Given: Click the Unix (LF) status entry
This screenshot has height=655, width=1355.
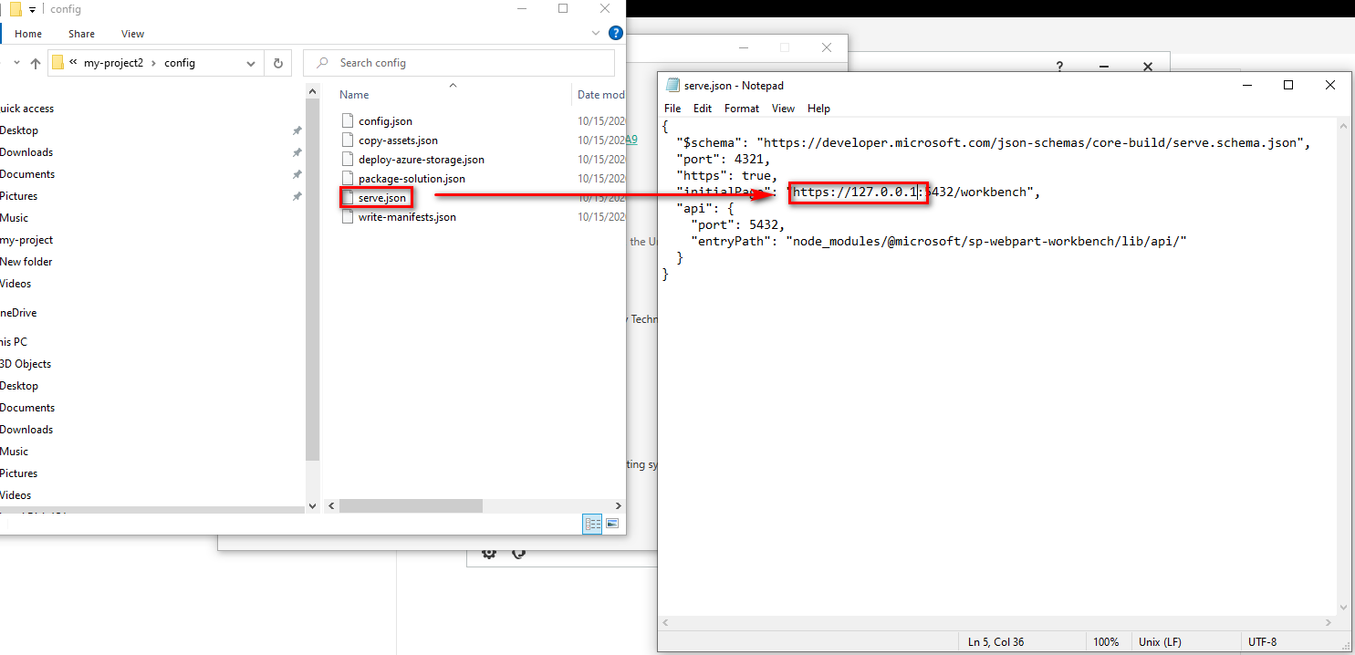Looking at the screenshot, I should click(1161, 642).
